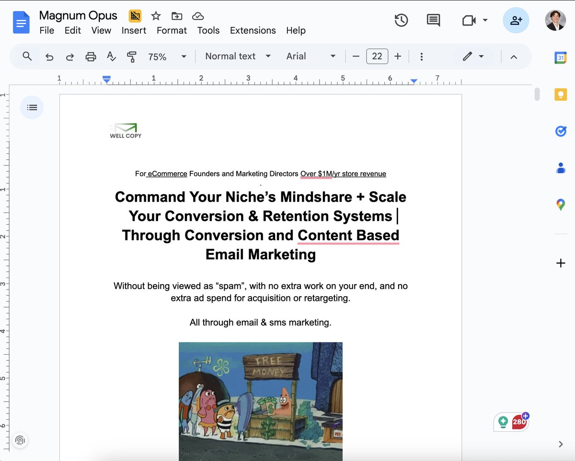Open the Tools menu
The image size is (575, 461).
click(208, 30)
